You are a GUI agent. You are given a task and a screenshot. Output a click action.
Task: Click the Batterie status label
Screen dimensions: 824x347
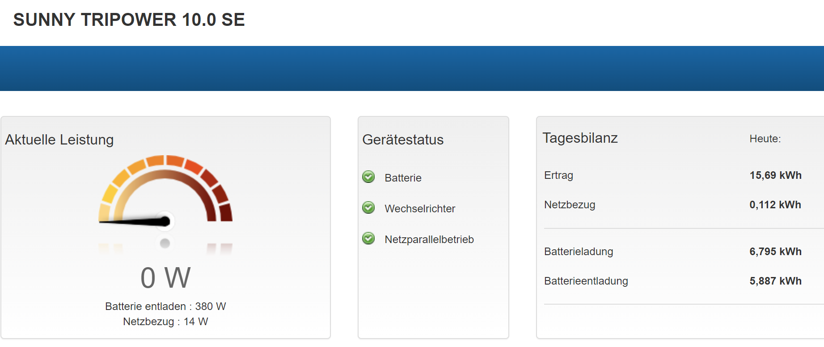pyautogui.click(x=403, y=178)
